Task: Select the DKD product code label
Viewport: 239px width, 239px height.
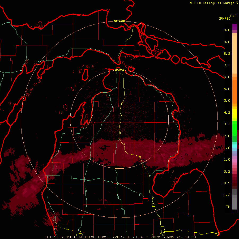Action: pyautogui.click(x=233, y=16)
